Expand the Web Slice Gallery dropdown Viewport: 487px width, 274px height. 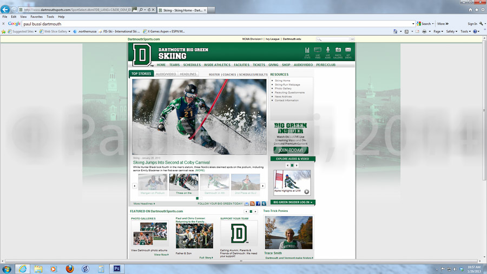pos(69,31)
